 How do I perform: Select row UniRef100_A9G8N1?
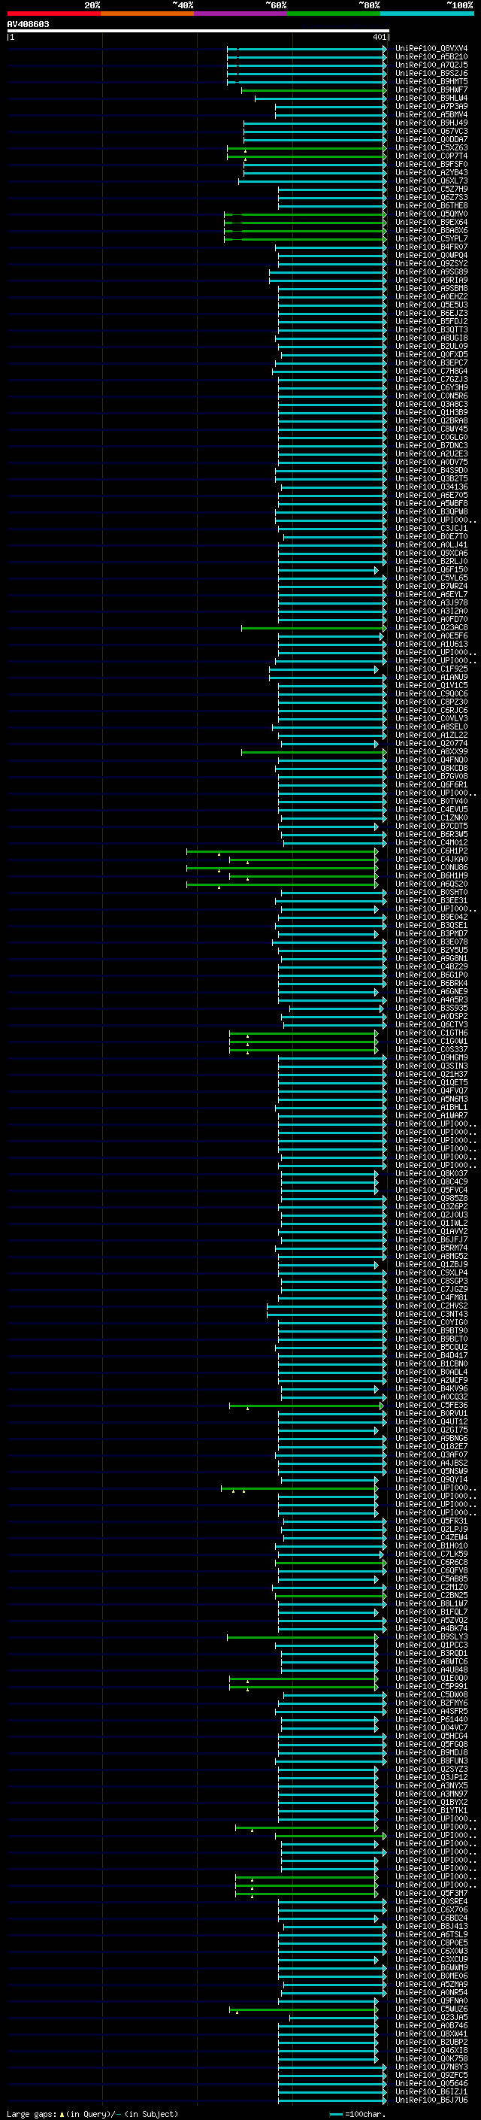point(431,959)
